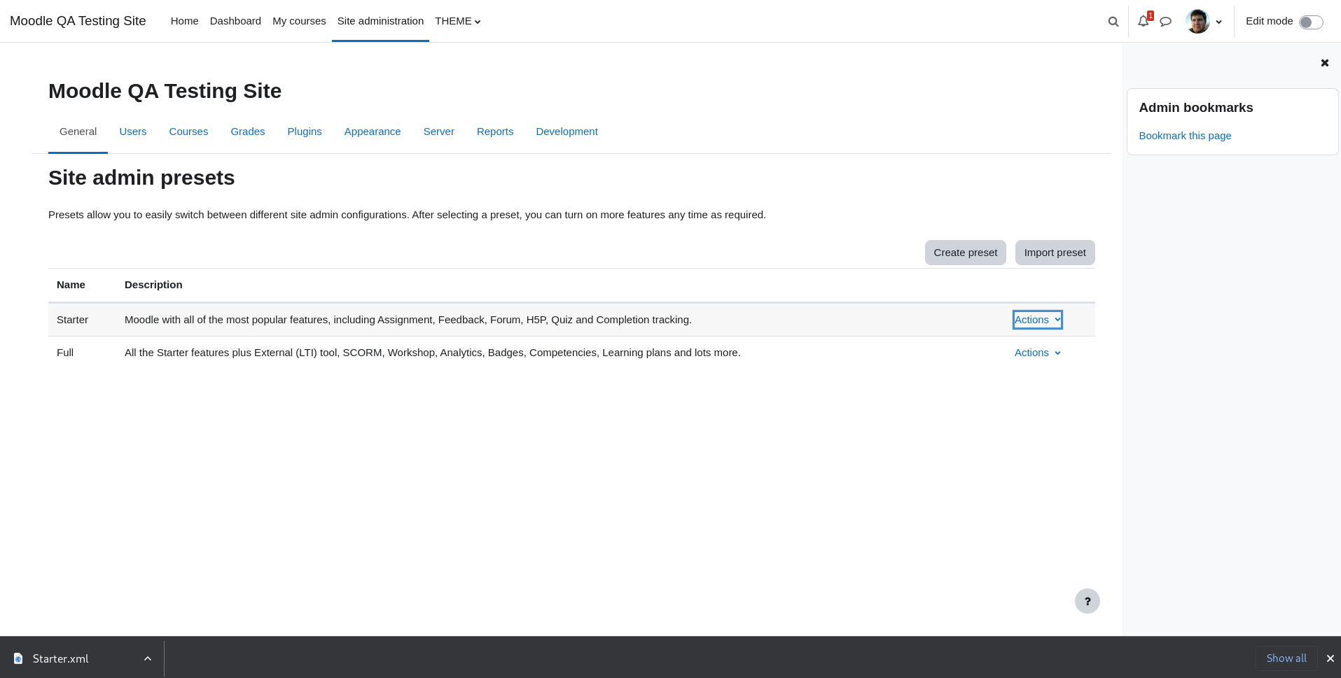Switch to the General tab

(78, 132)
